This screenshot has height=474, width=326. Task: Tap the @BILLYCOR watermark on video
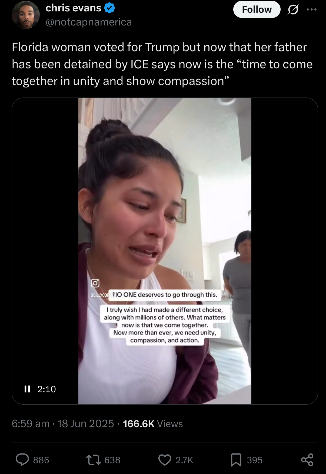point(99,295)
